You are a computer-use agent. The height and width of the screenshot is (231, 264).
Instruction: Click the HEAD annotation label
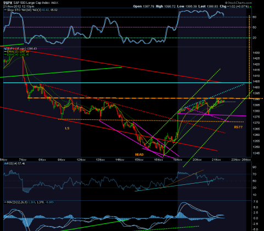click(139, 155)
